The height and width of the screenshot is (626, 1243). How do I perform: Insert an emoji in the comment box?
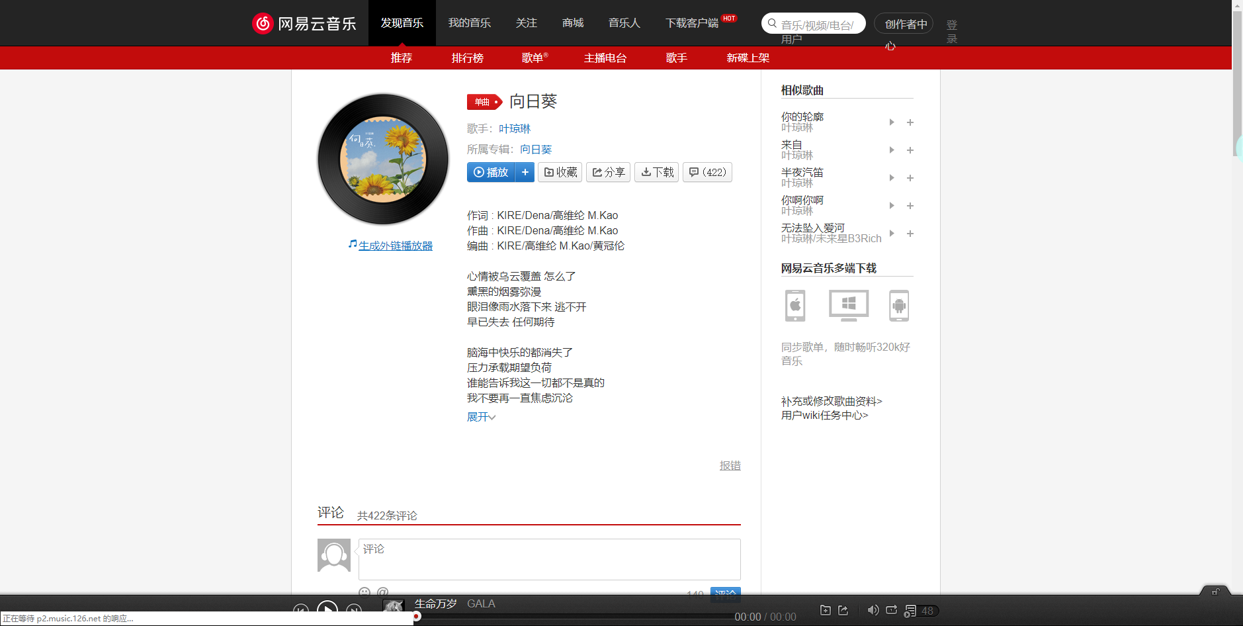pos(364,592)
